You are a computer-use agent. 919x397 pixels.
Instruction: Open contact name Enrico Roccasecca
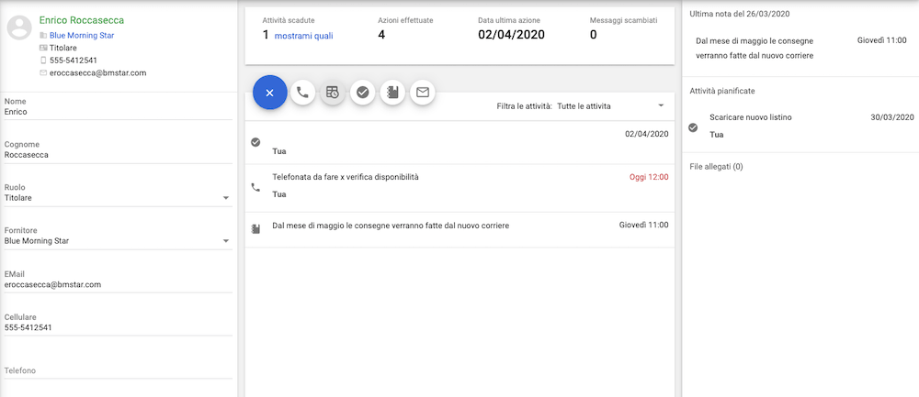coord(82,20)
